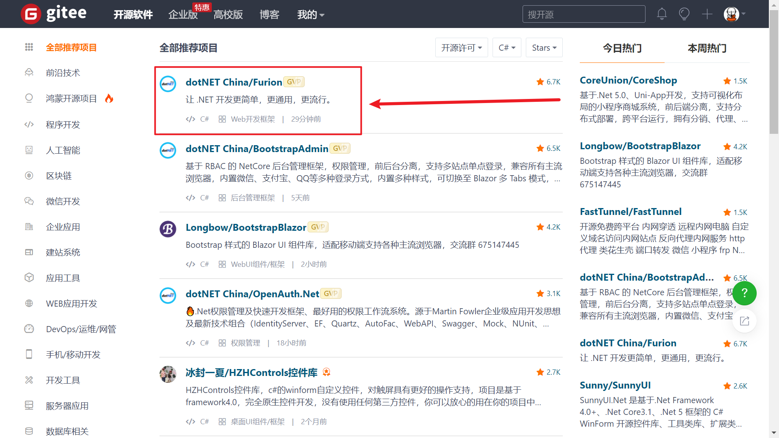779x438 pixels.
Task: Open the user avatar menu
Action: point(735,14)
